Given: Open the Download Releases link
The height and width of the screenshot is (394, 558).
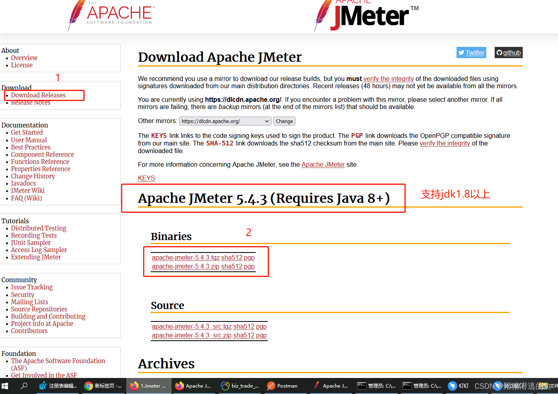Looking at the screenshot, I should tap(38, 95).
